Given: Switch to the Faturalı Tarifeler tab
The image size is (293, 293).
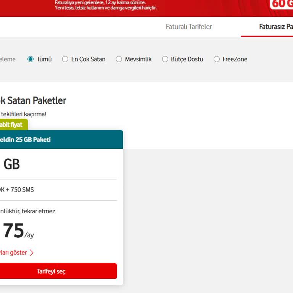Looking at the screenshot, I should [189, 27].
